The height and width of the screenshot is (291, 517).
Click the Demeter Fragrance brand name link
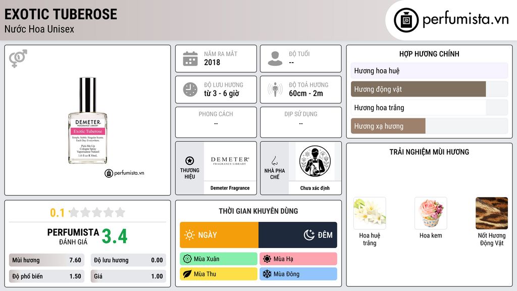click(230, 188)
